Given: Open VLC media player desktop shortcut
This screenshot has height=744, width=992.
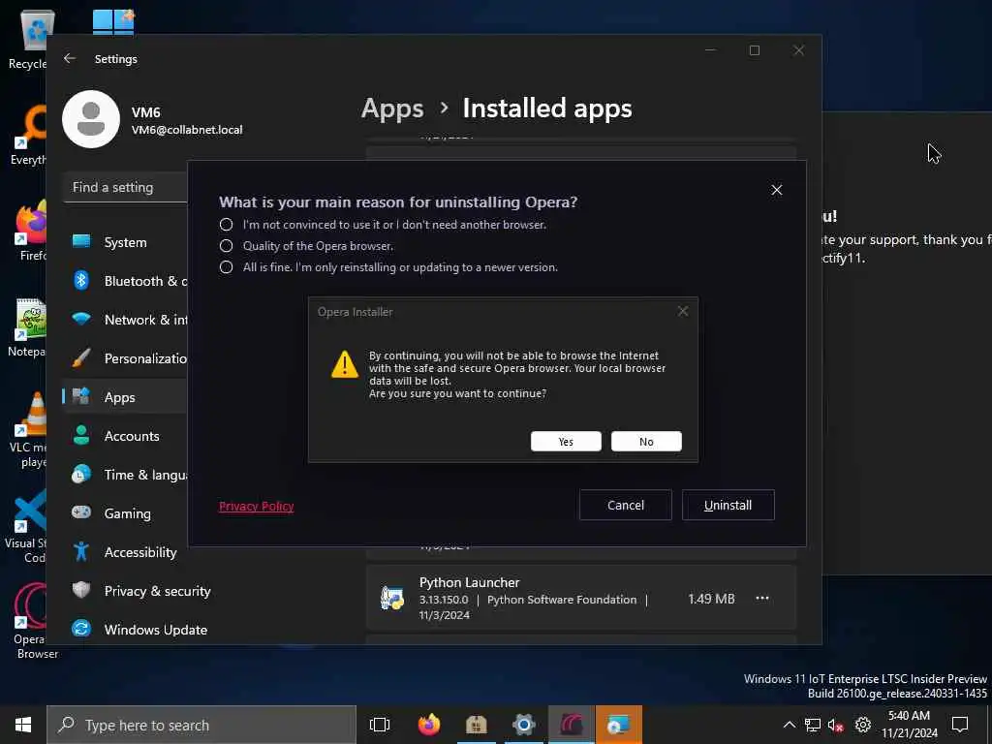Looking at the screenshot, I should 28,430.
